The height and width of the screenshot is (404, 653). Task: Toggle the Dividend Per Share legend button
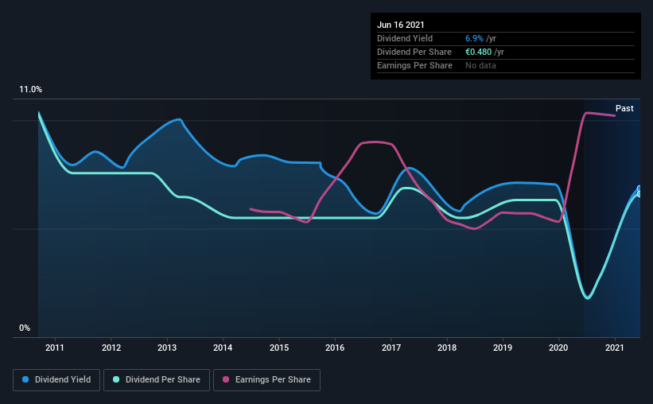tap(157, 380)
